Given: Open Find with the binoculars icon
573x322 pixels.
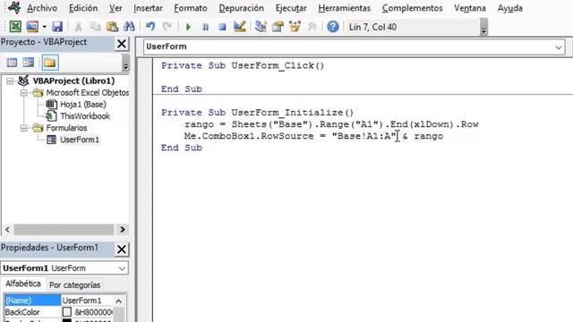Looking at the screenshot, I should click(x=129, y=27).
